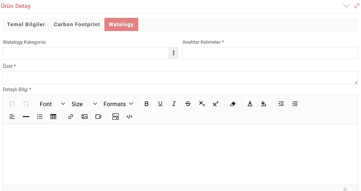Open the font color picker

(x=250, y=104)
